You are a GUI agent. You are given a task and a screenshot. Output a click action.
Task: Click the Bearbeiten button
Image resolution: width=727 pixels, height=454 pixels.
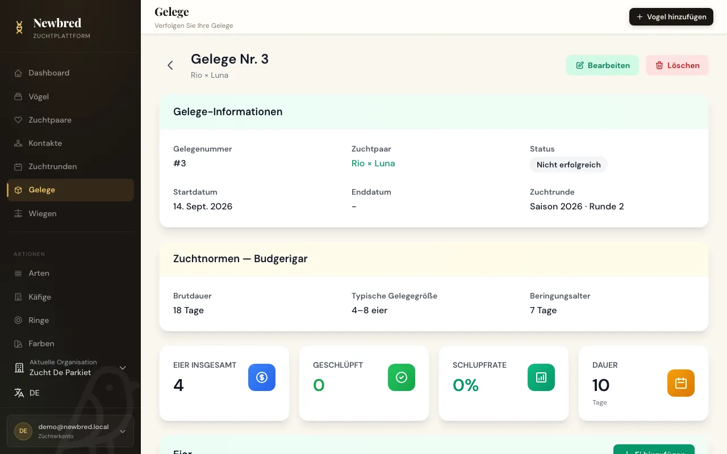point(603,65)
